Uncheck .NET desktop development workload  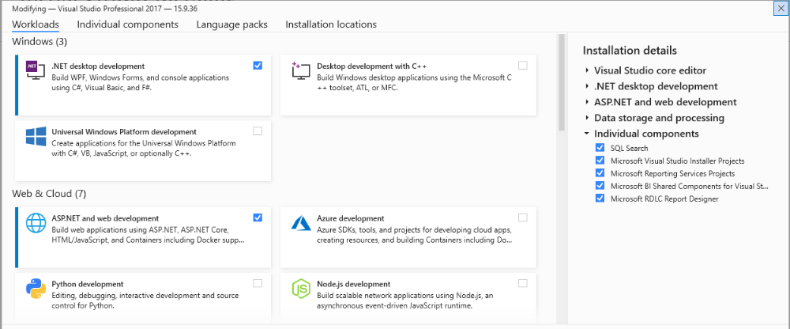258,65
